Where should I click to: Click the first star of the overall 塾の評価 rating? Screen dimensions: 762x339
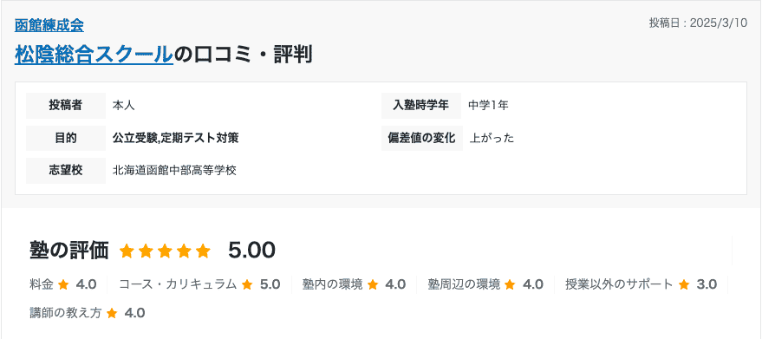pyautogui.click(x=127, y=251)
